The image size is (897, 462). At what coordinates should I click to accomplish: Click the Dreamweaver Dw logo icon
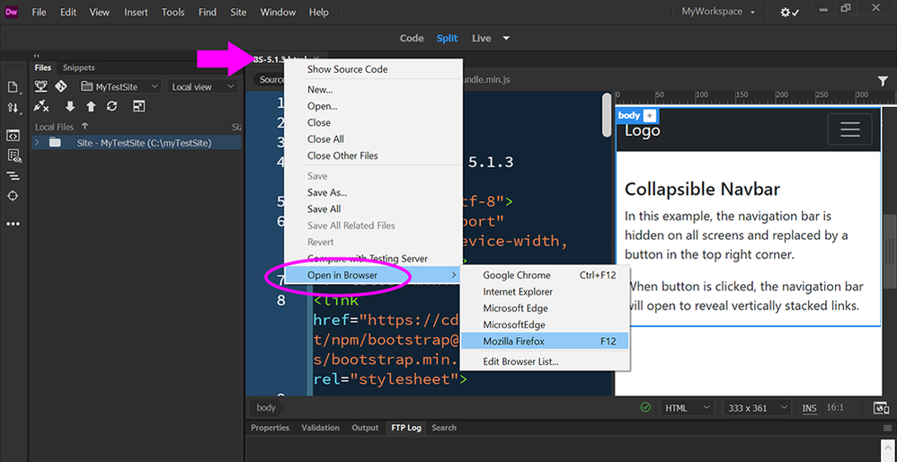click(12, 12)
